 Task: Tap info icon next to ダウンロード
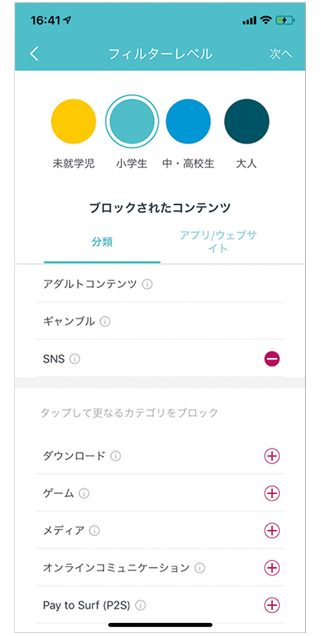point(116,456)
